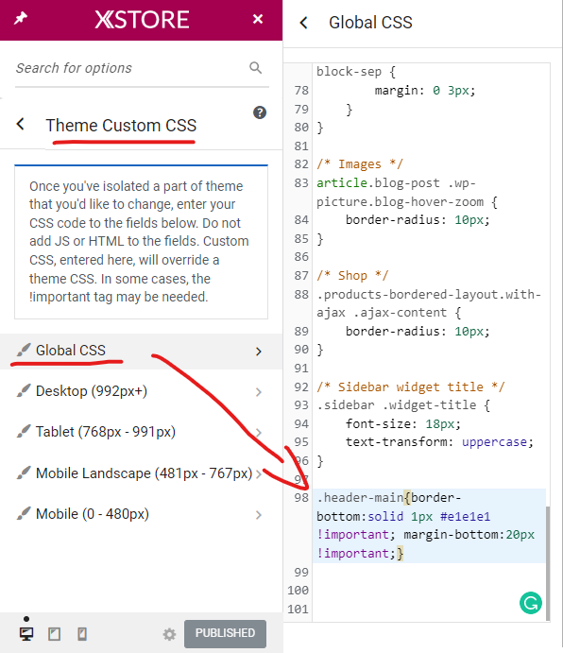The image size is (563, 653).
Task: Click line number 88 in gutter
Action: pos(301,295)
